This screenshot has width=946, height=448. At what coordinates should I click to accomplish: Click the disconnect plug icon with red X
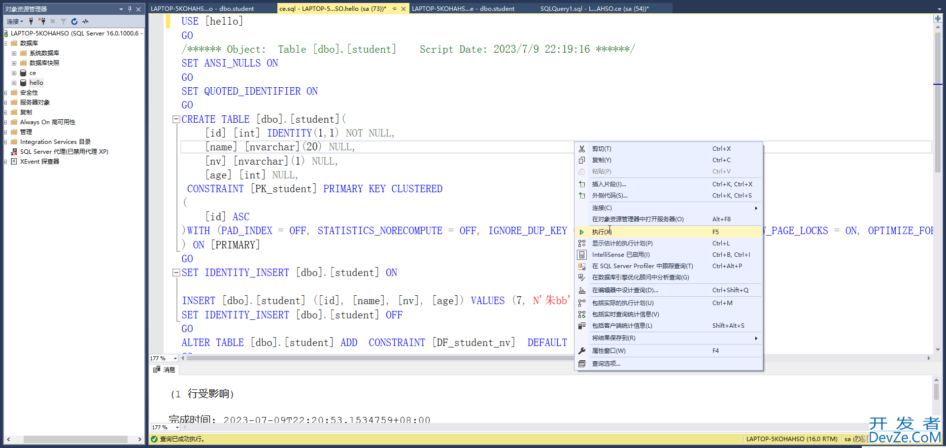tap(42, 21)
